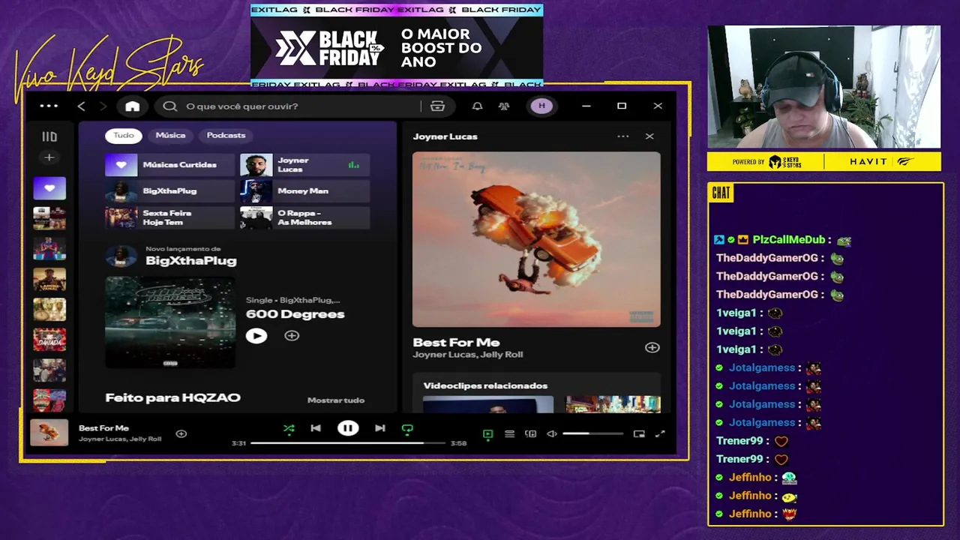Open the second playlist thumbnail in sidebar
960x540 pixels.
pyautogui.click(x=49, y=218)
